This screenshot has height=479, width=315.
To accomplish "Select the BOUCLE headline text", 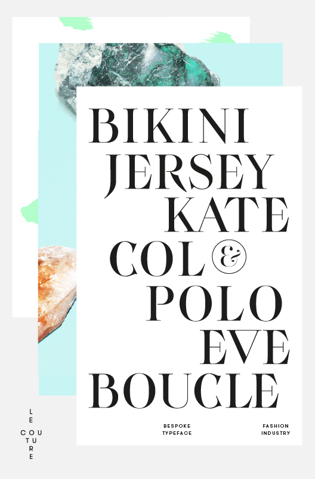I will (184, 391).
